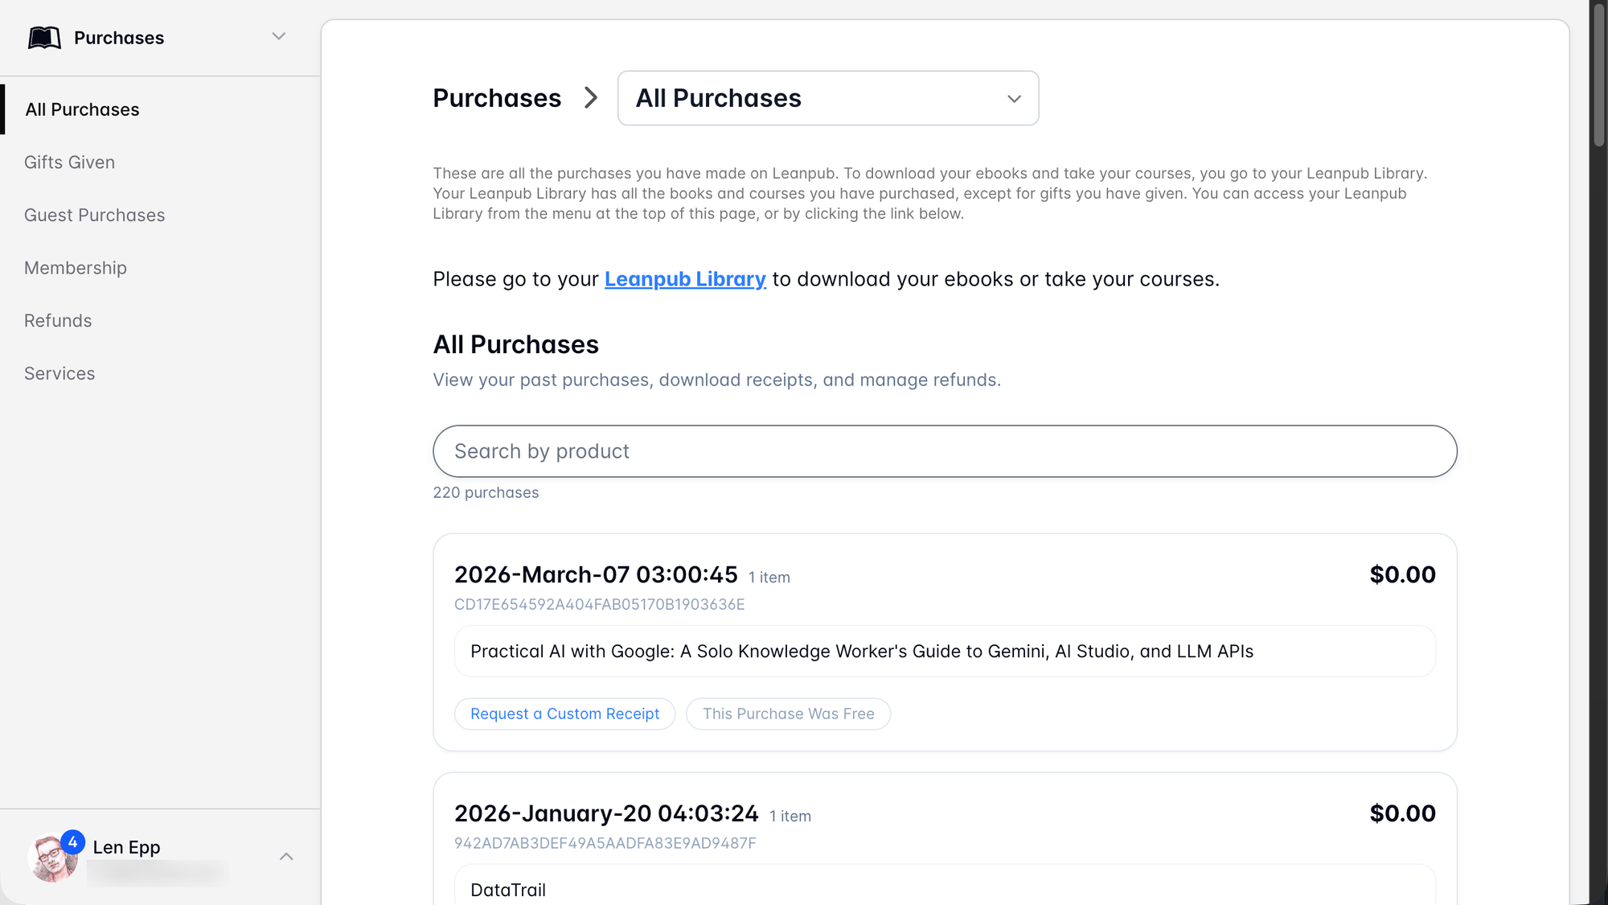
Task: Expand the user menu chevron beside Len Epp
Action: pos(286,857)
